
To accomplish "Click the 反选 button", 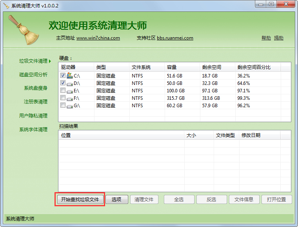I will click(211, 199).
